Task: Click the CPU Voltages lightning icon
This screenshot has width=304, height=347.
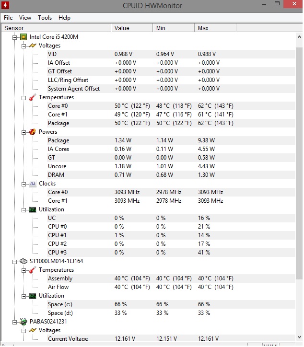Action: click(x=32, y=46)
